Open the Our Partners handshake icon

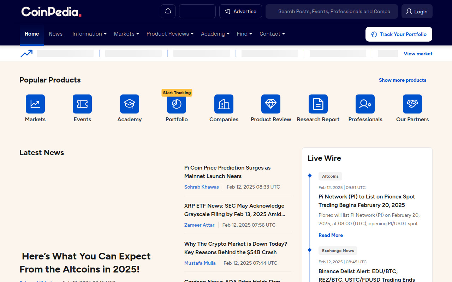point(412,104)
